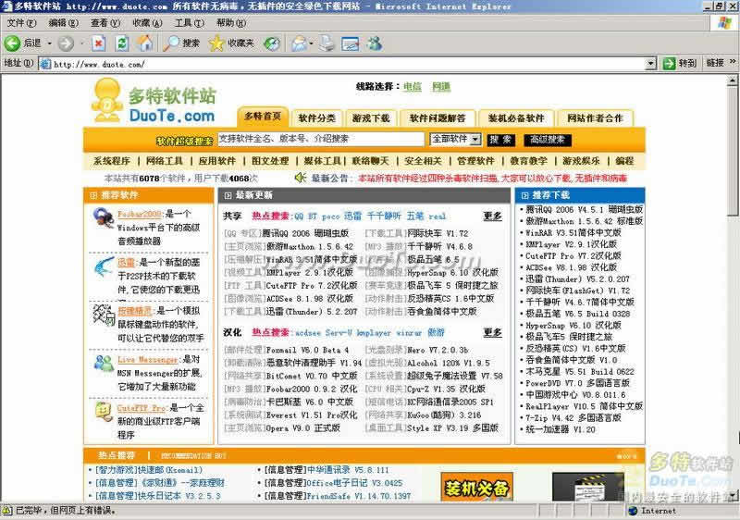Click the software search text field
The height and width of the screenshot is (520, 740).
pos(321,139)
